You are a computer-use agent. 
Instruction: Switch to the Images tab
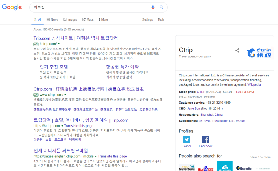70,19
